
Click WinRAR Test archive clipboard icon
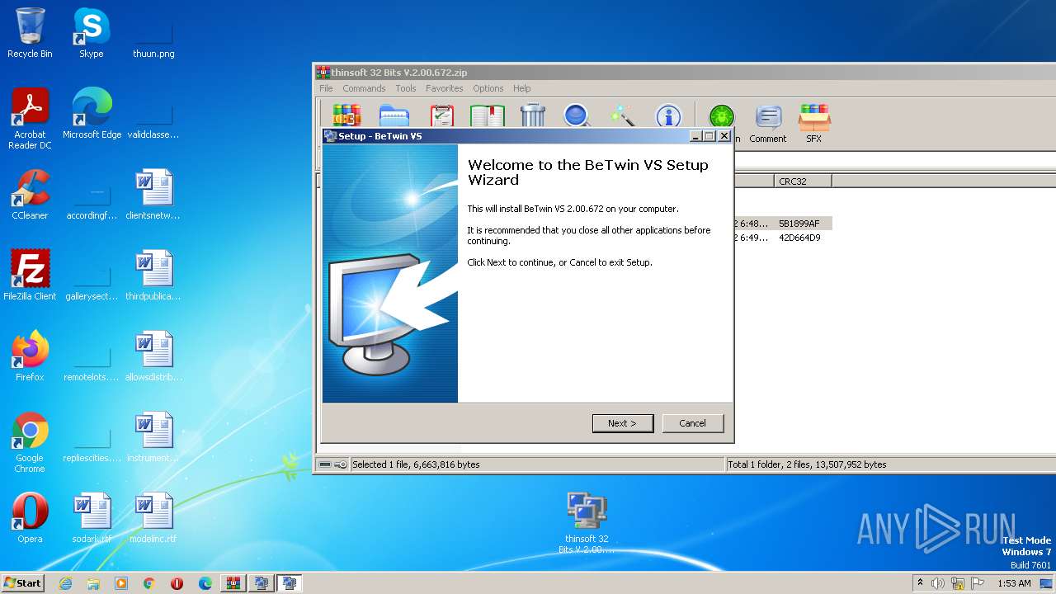click(x=442, y=115)
